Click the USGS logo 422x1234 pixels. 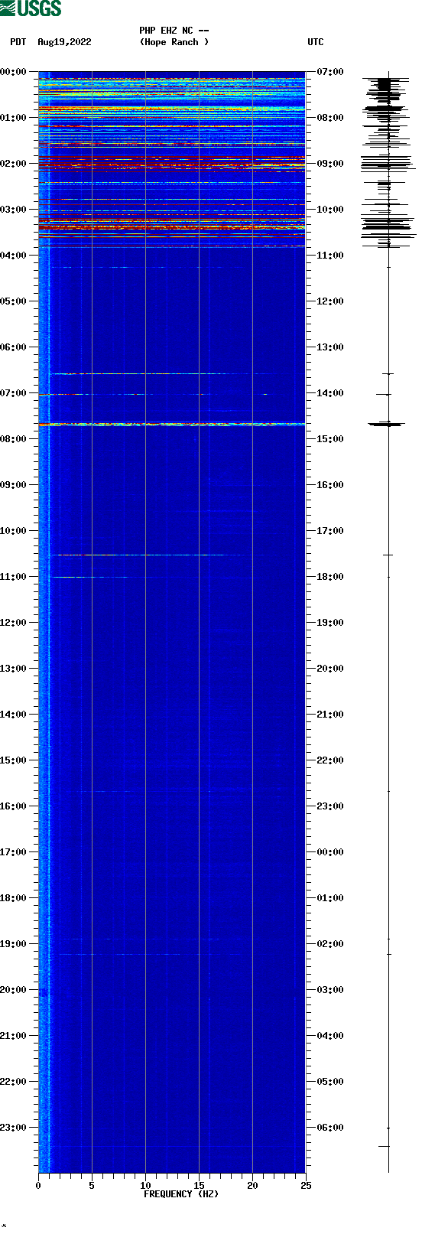31,8
